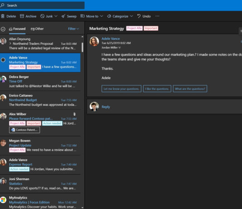Click the message list scrollbar thumb
Viewport: 242px width, 209px height.
(82, 47)
